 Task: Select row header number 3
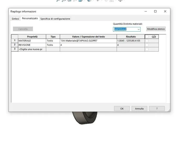tap(15, 49)
